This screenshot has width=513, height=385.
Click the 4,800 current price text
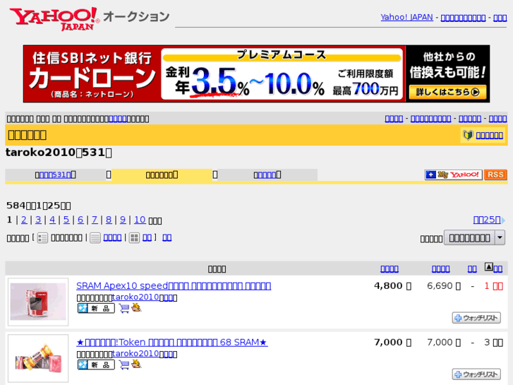coord(392,286)
